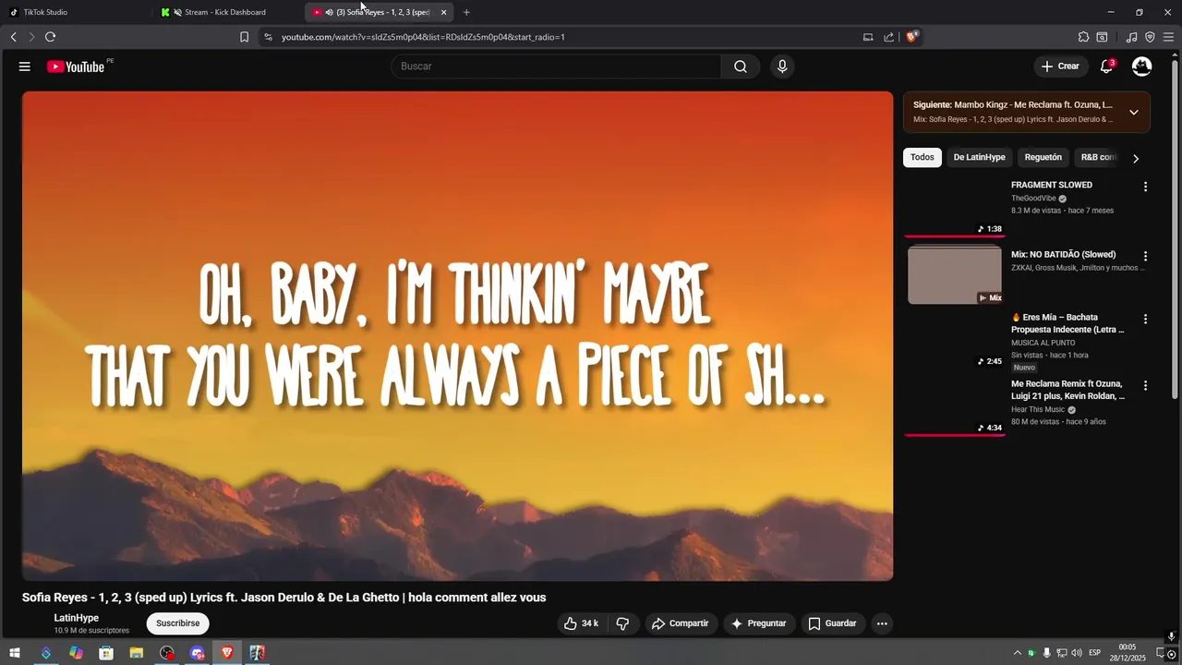
Task: Go to the YouTube home logo
Action: [x=76, y=66]
